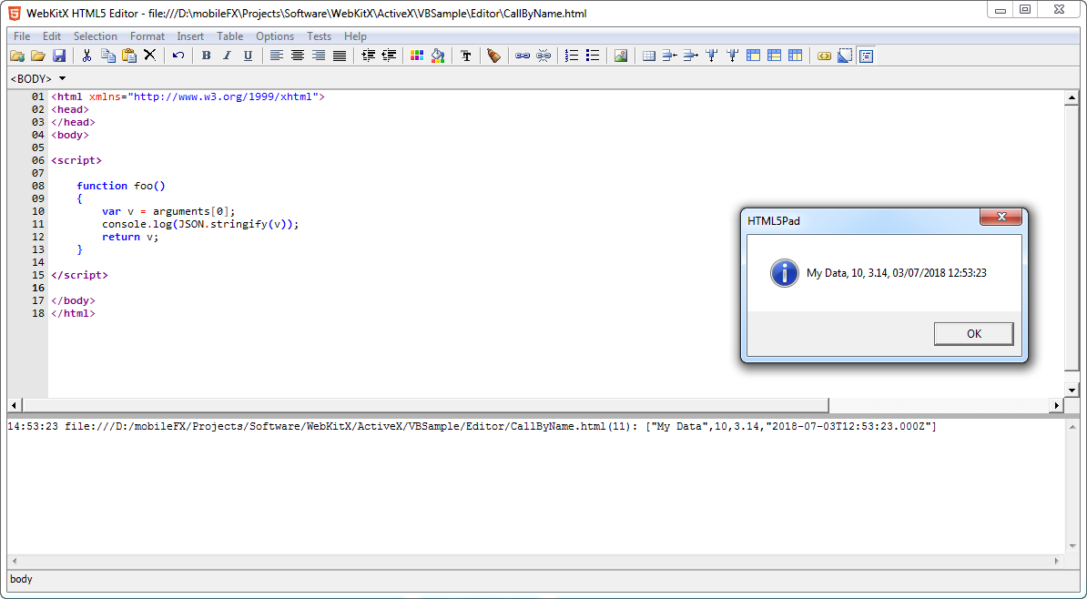Screen dimensions: 1087x599
Task: Paste from clipboard using the toolbar
Action: coord(129,56)
